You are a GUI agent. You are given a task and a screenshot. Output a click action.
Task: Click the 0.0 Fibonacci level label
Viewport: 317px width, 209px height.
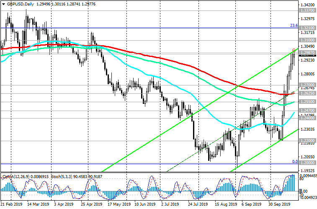(x=295, y=162)
